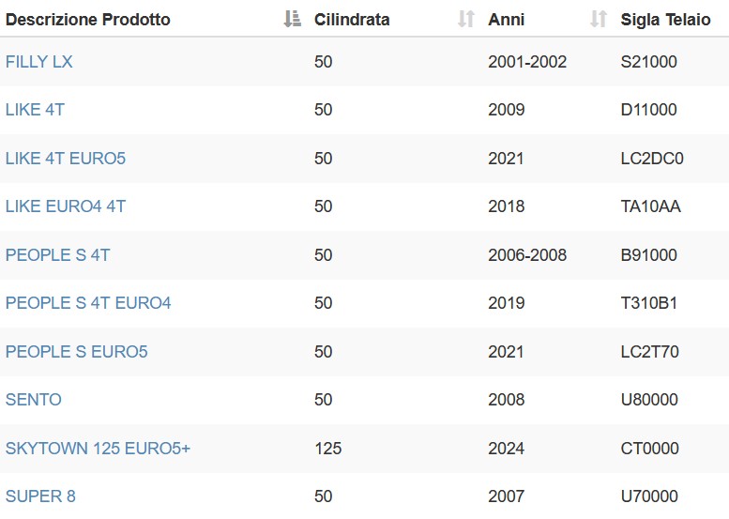Select the Anni column header text

[x=507, y=20]
